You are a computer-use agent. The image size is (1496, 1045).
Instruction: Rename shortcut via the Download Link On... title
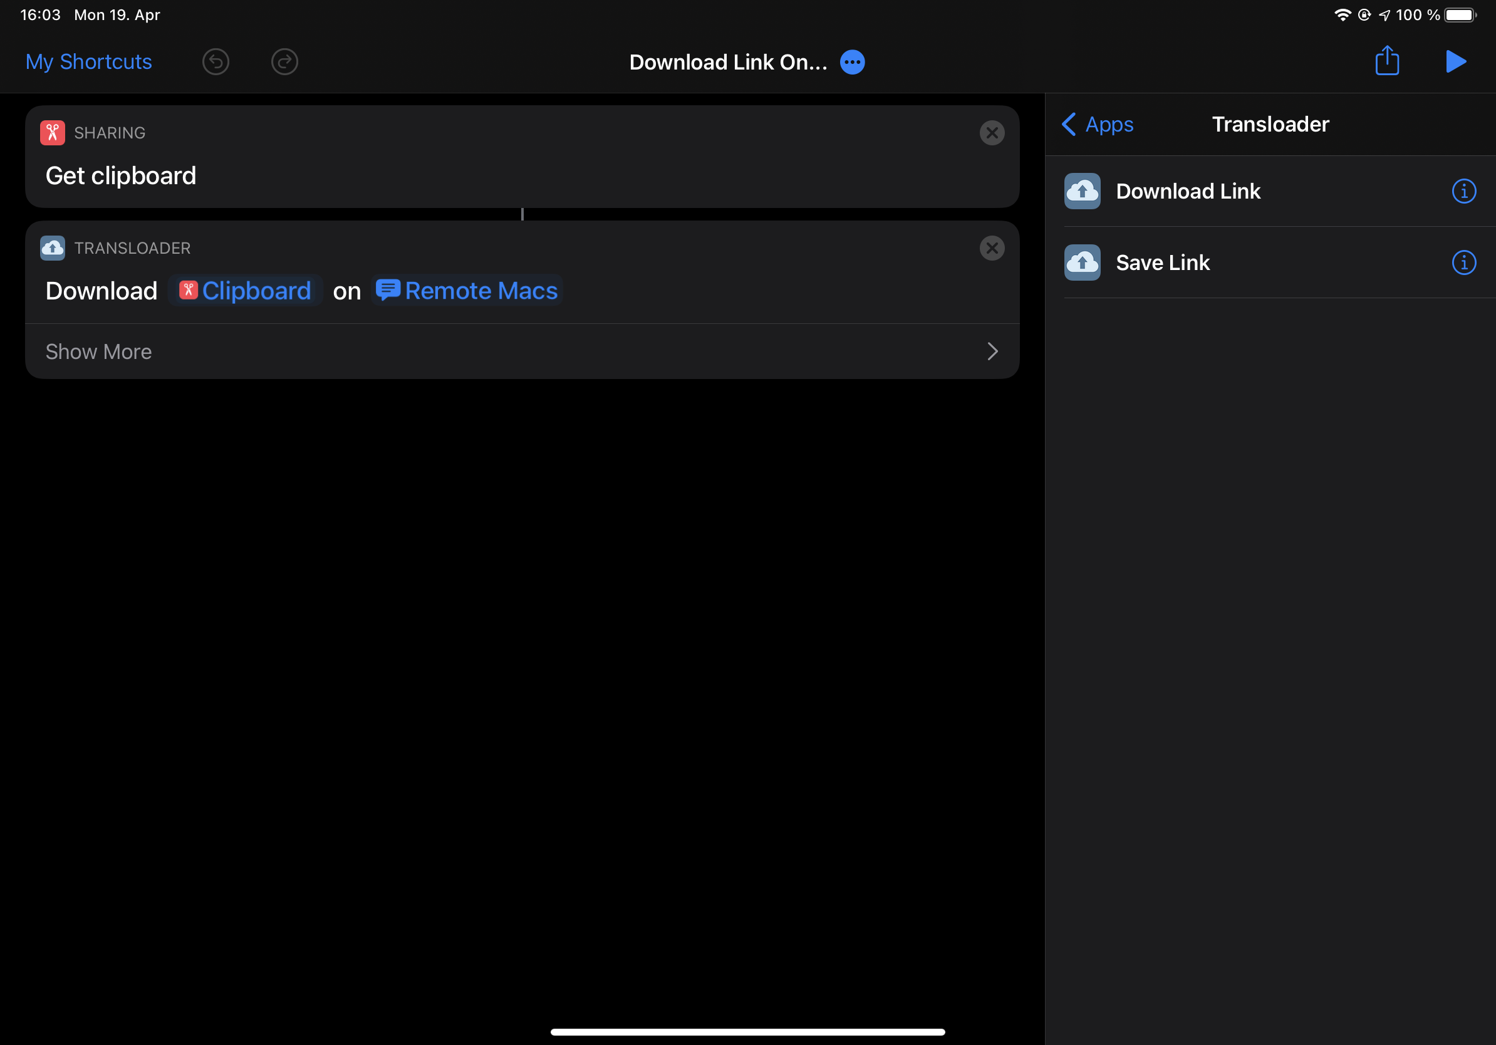(728, 62)
